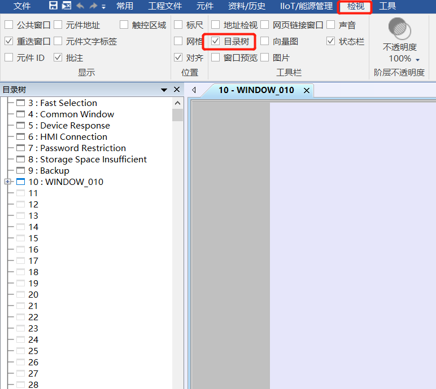436x389 pixels.
Task: Click the left arrow before the window tabs
Action: tap(194, 90)
